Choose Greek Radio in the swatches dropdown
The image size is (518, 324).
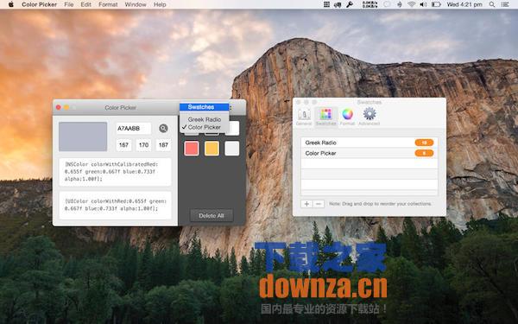[204, 119]
